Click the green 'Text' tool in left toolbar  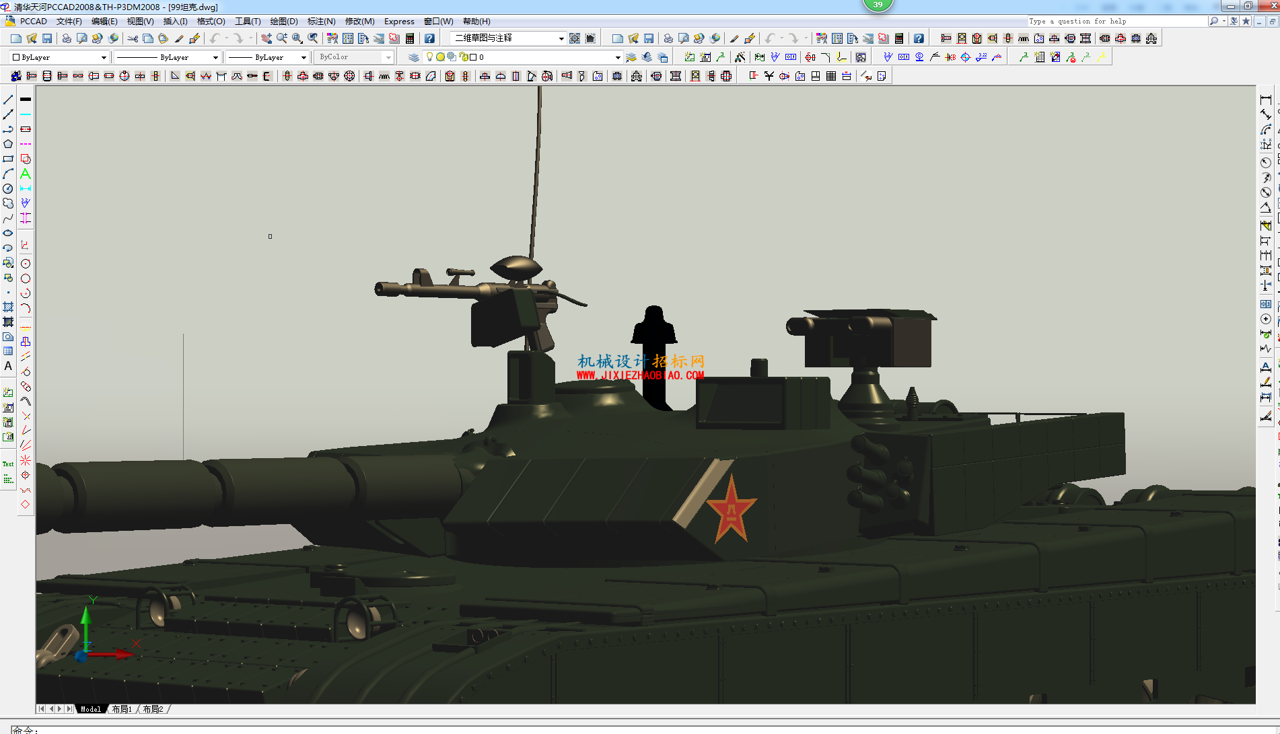8,464
